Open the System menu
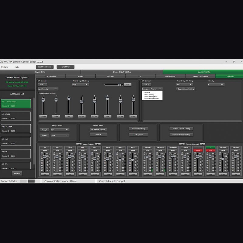Screen dimensions: 243x243 [x=5, y=67]
